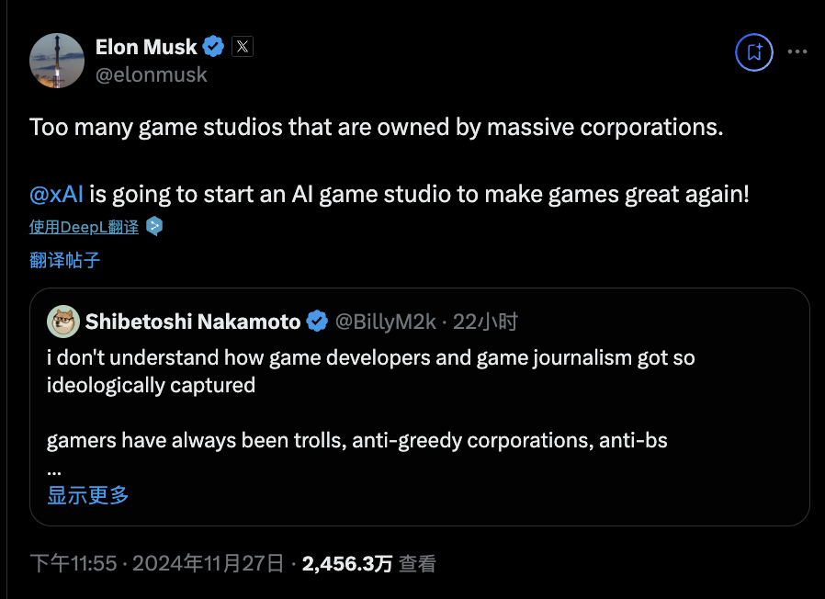Click the X affiliation badge beside Elon Musk
825x599 pixels.
click(x=243, y=46)
